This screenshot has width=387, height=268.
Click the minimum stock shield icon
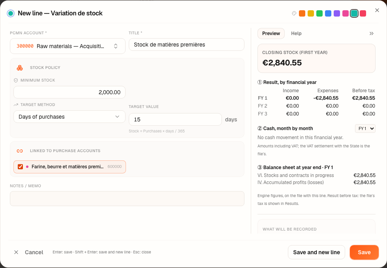point(16,80)
